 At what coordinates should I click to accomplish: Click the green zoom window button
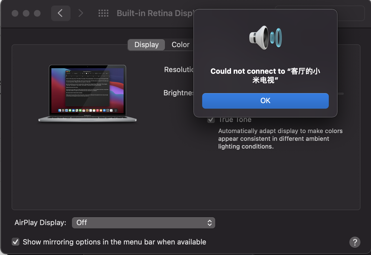point(37,13)
